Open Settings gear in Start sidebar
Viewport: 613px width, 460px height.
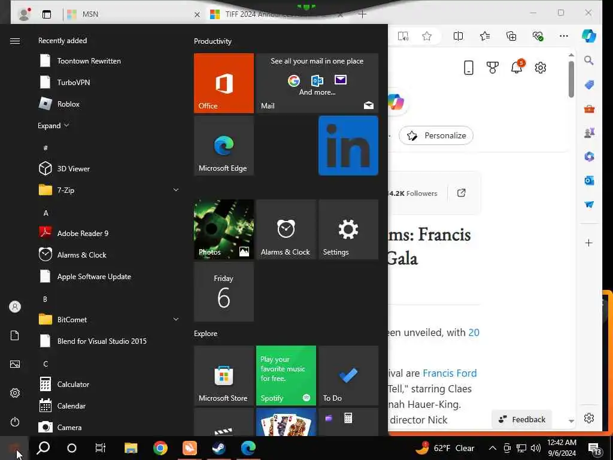15,393
